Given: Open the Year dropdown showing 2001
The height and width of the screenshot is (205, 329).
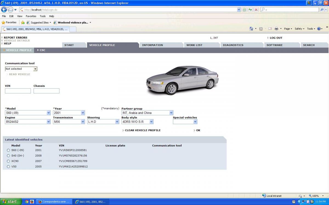Looking at the screenshot, I should click(69, 113).
